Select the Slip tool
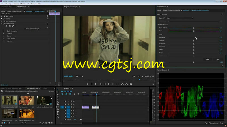The image size is (227, 127). pyautogui.click(x=58, y=107)
